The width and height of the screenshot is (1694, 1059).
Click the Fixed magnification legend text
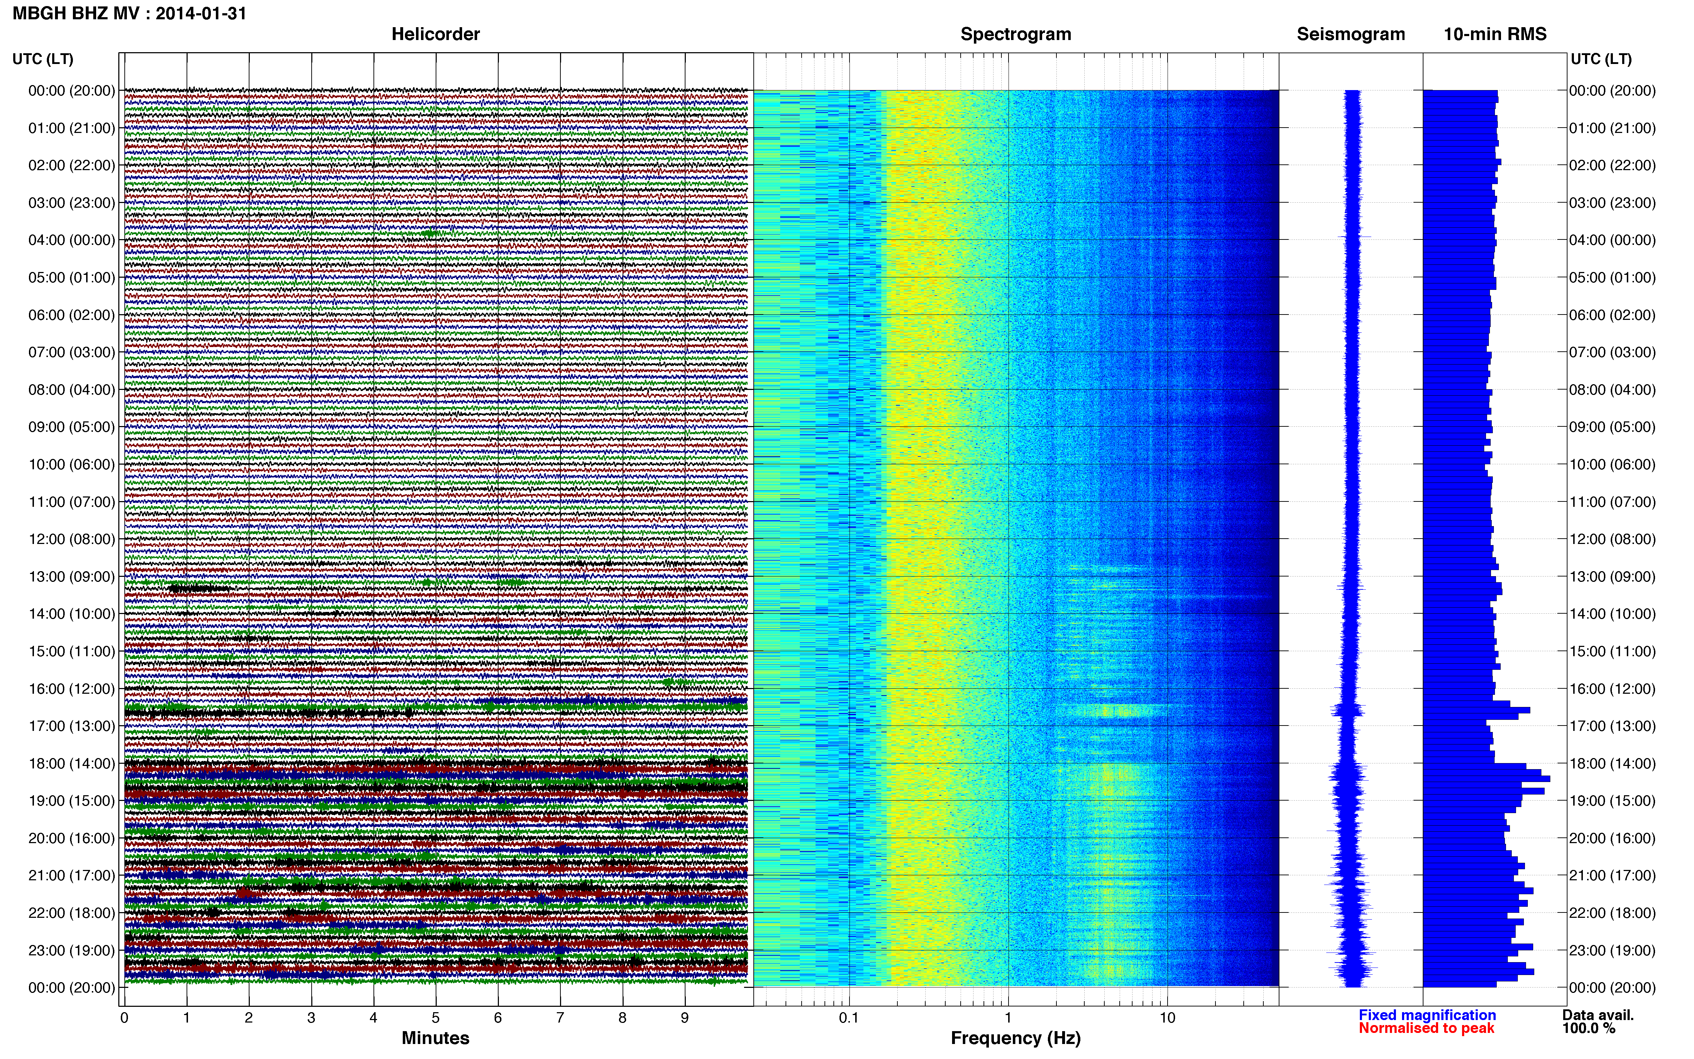point(1426,1015)
